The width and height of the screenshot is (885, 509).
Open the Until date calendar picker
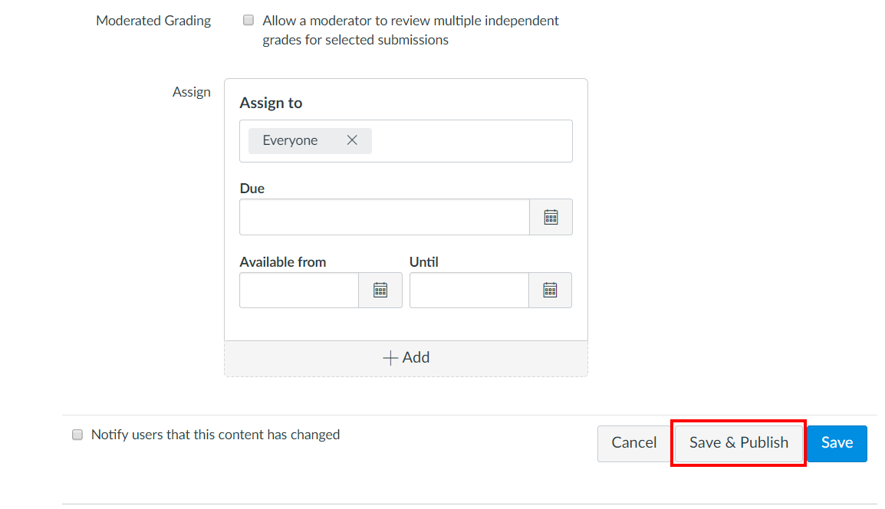click(x=551, y=290)
